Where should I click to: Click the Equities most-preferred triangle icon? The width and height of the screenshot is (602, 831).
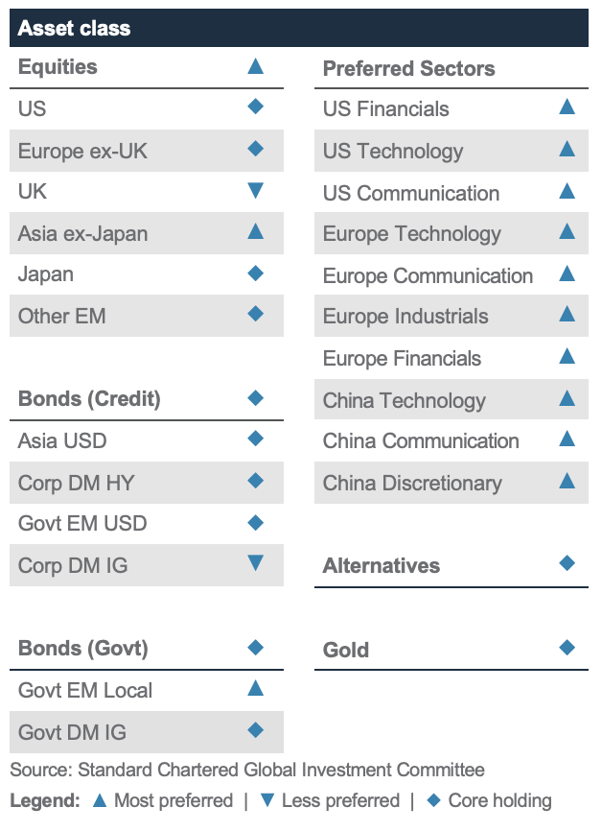point(256,66)
